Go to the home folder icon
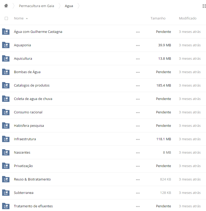 coord(6,6)
